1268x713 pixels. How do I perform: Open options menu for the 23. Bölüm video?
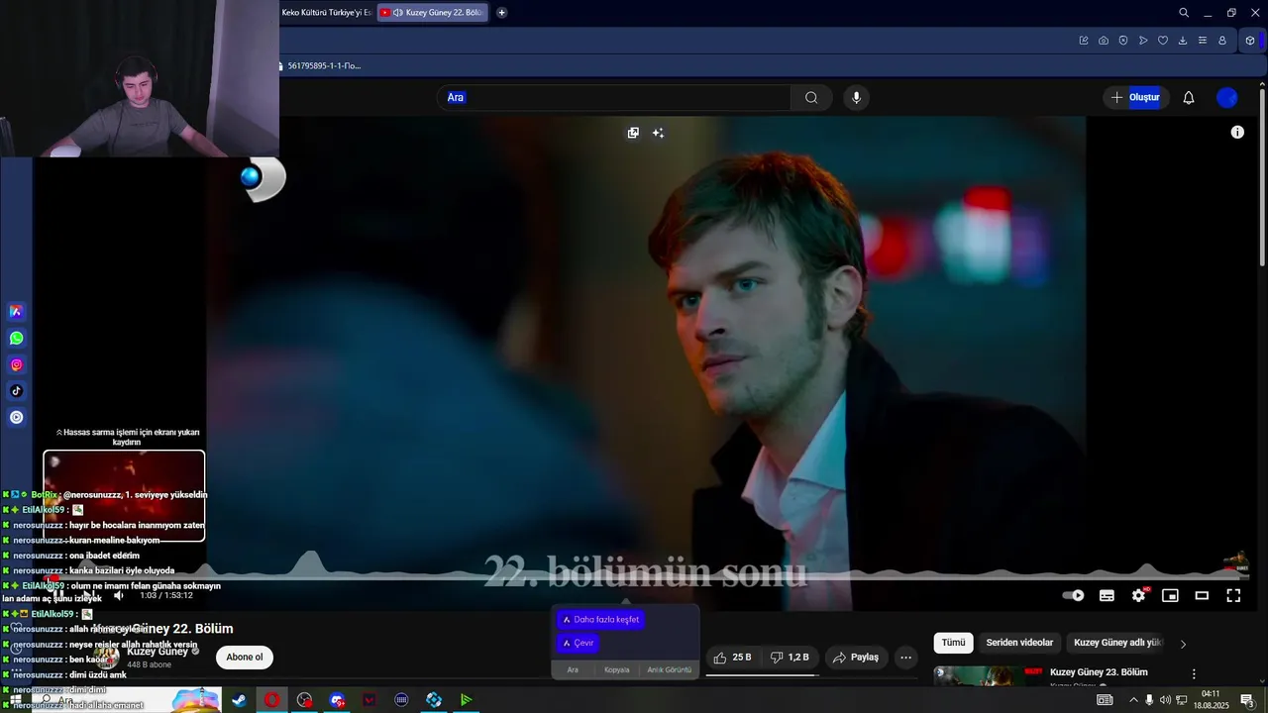pyautogui.click(x=1194, y=673)
